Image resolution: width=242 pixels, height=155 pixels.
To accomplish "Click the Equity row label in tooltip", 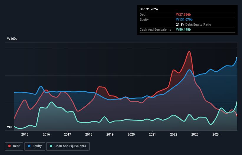I will coord(144,19).
